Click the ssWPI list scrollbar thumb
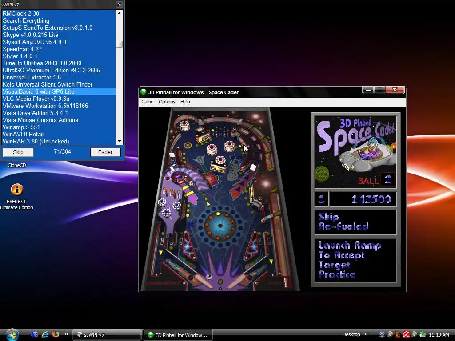The image size is (455, 341). pyautogui.click(x=119, y=44)
